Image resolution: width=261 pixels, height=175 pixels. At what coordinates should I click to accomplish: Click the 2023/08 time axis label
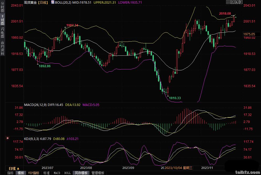pos(86,168)
